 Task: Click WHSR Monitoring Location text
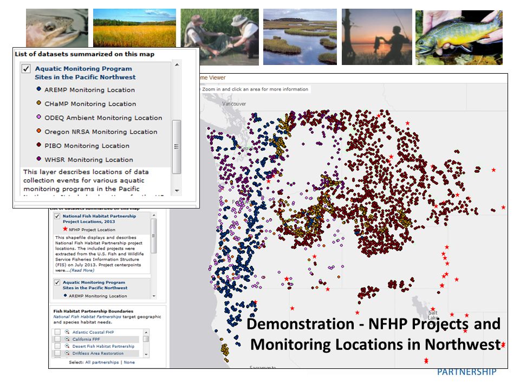click(89, 159)
